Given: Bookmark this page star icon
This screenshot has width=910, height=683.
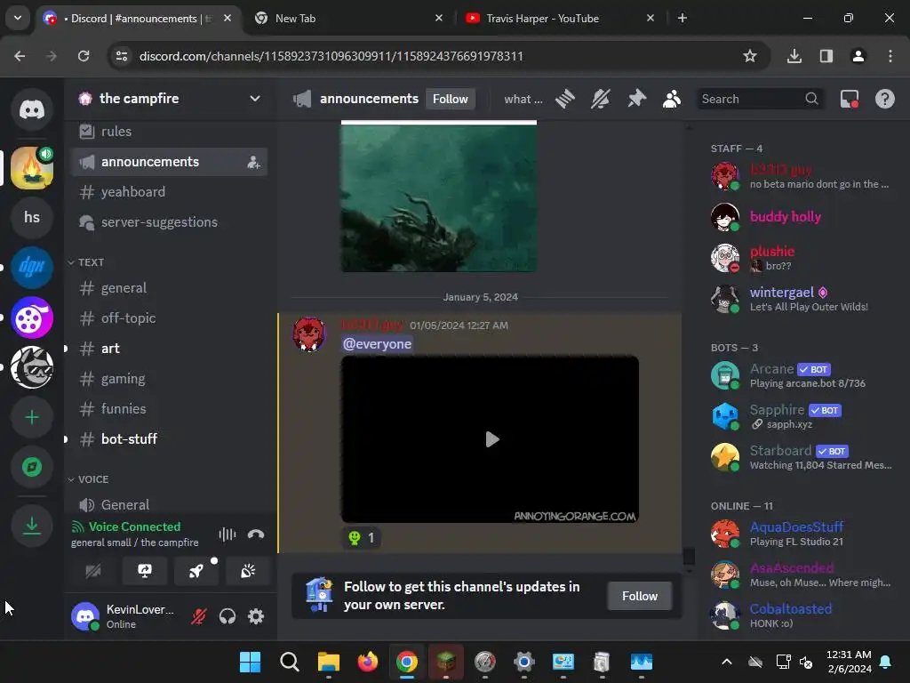Looking at the screenshot, I should point(750,56).
